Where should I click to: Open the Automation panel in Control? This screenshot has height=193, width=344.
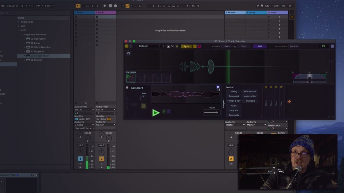[250, 96]
